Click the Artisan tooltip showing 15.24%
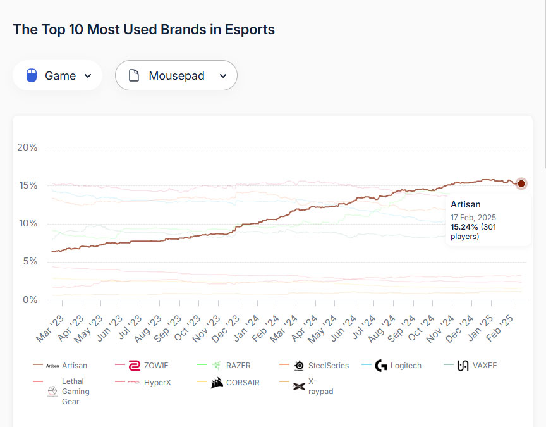The height and width of the screenshot is (427, 546). [x=488, y=220]
